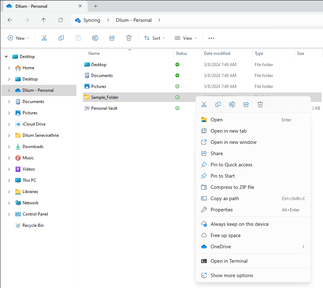Click the Up navigation arrow
Image resolution: width=323 pixels, height=288 pixels.
(x=43, y=20)
